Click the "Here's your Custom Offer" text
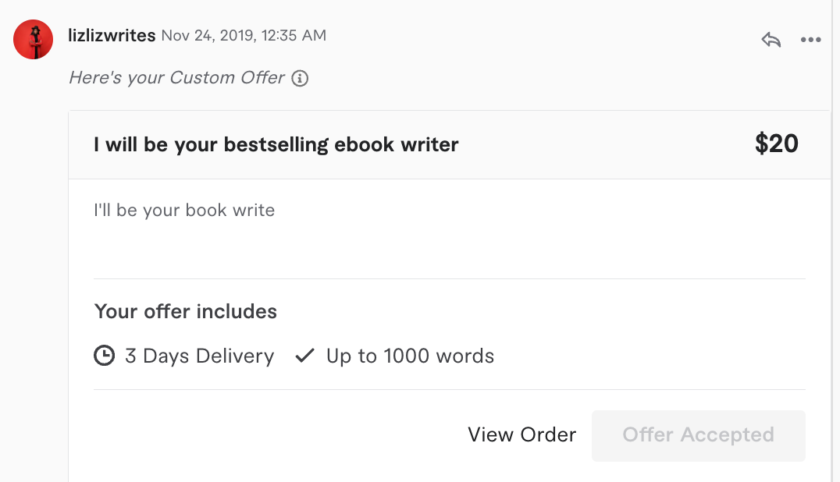 pos(176,78)
